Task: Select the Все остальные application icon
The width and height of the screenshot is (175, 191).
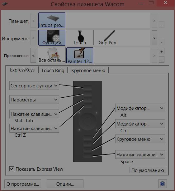Action: [x=52, y=55]
